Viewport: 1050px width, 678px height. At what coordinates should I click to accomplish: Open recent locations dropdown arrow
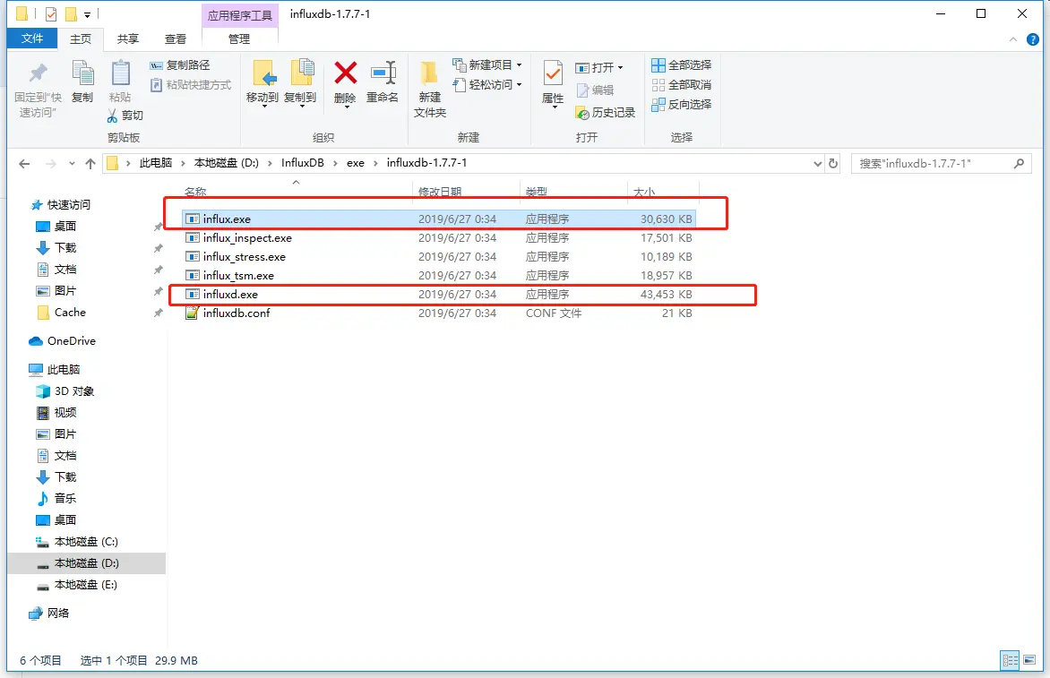[72, 163]
